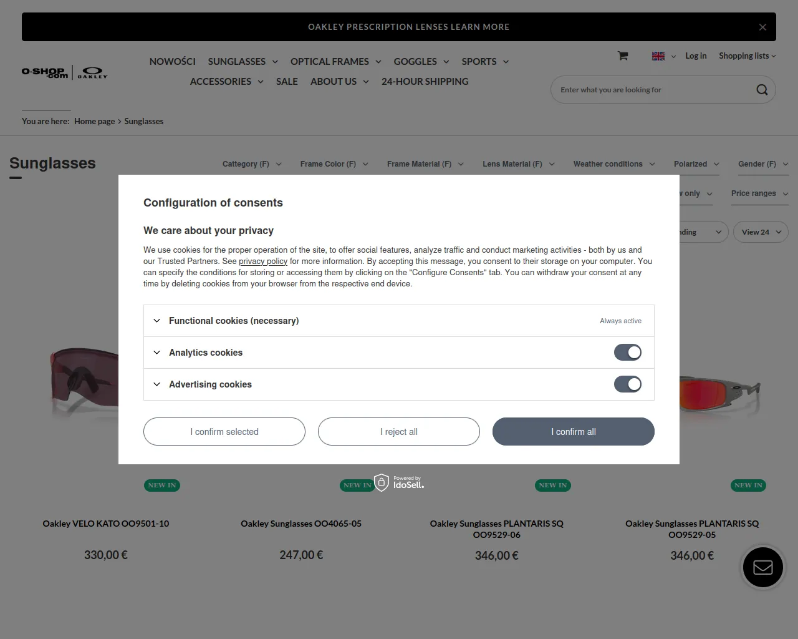
Task: Open the Polarized filter dropdown
Action: coord(696,164)
